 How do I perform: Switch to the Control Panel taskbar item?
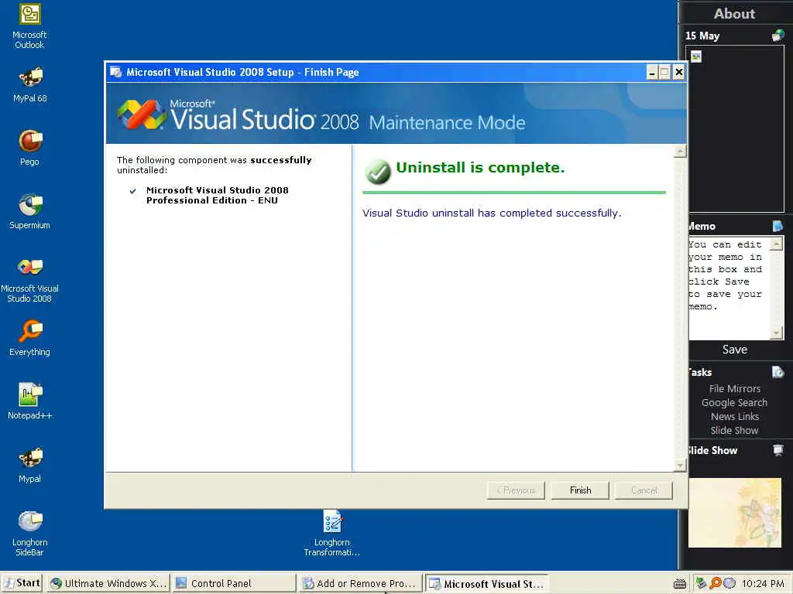pyautogui.click(x=234, y=583)
